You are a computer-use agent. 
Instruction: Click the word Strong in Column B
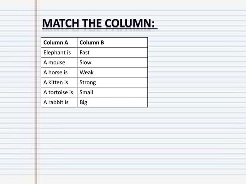[88, 82]
